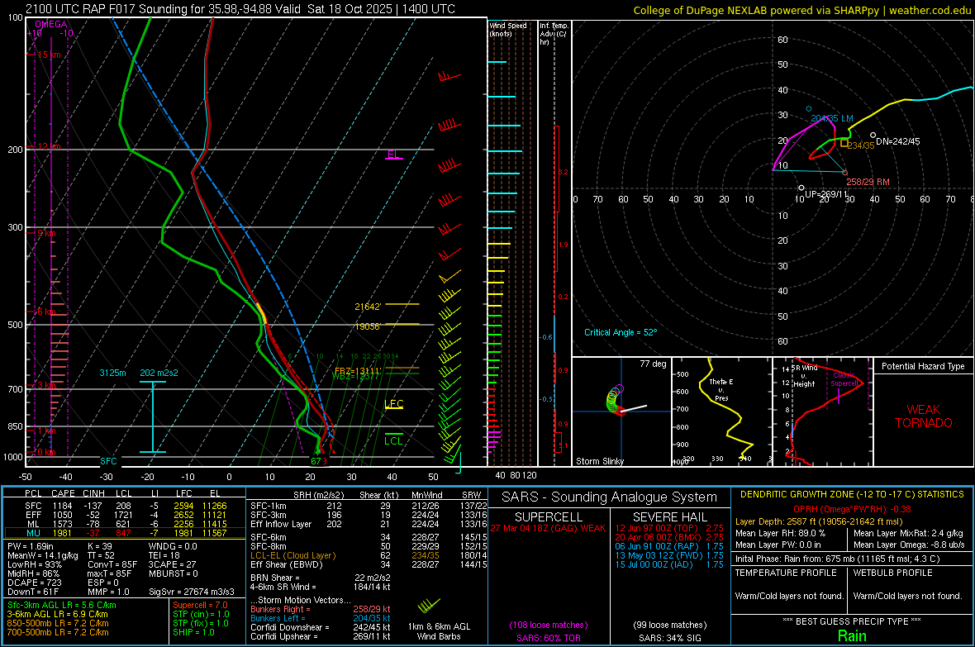975x647 pixels.
Task: Select the '27 Mar 04 18Z (GAG) WEAK' analogue
Action: [x=547, y=528]
